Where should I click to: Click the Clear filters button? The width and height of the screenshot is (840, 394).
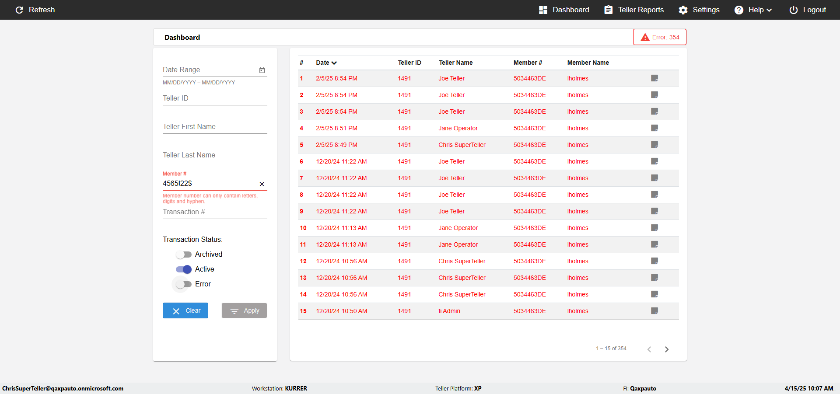[x=185, y=310]
